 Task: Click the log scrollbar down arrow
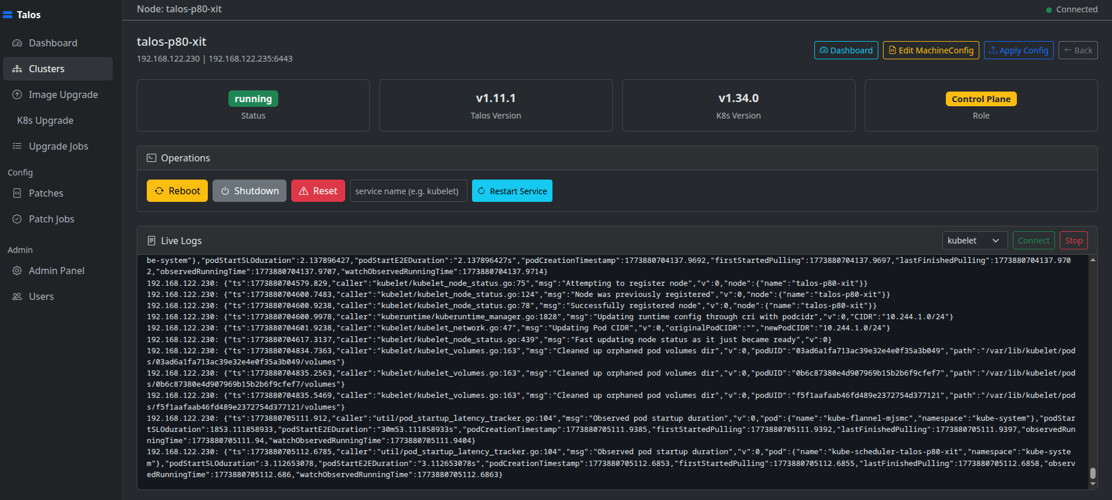1093,484
